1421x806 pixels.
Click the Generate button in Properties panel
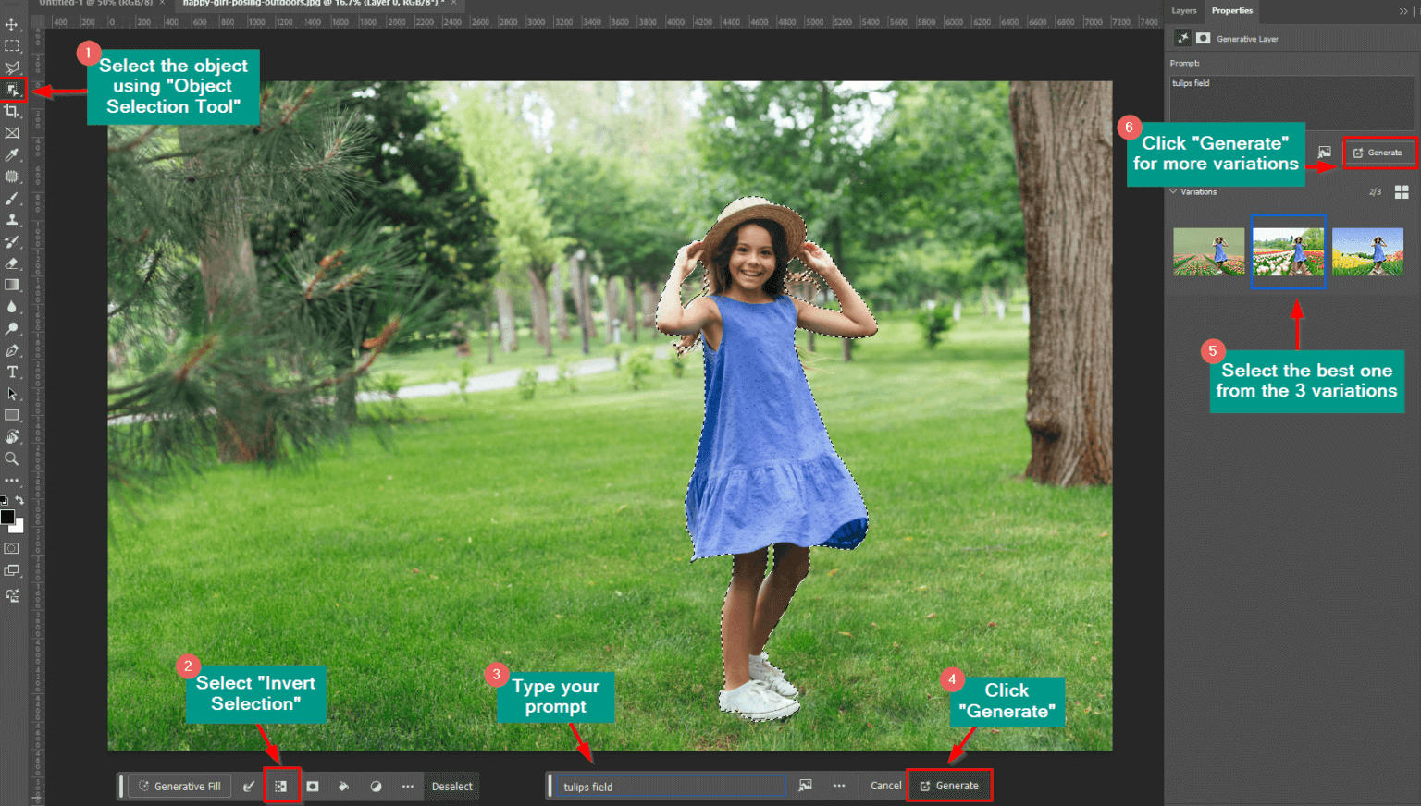pyautogui.click(x=1379, y=153)
